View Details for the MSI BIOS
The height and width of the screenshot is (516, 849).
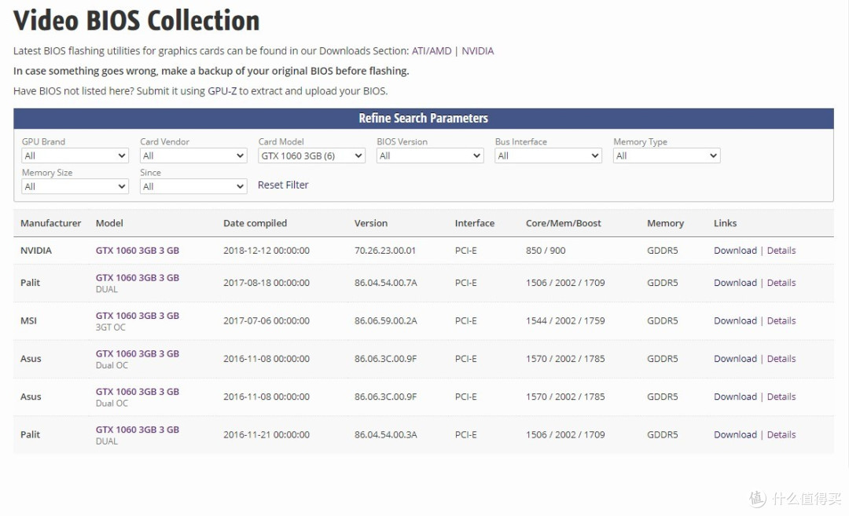click(x=781, y=320)
